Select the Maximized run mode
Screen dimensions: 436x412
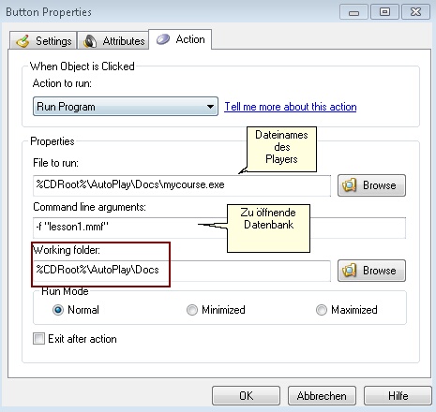[322, 310]
